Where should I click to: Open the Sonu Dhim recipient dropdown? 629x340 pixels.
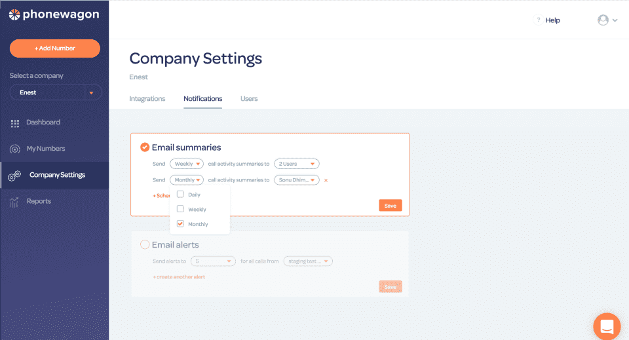coord(296,180)
